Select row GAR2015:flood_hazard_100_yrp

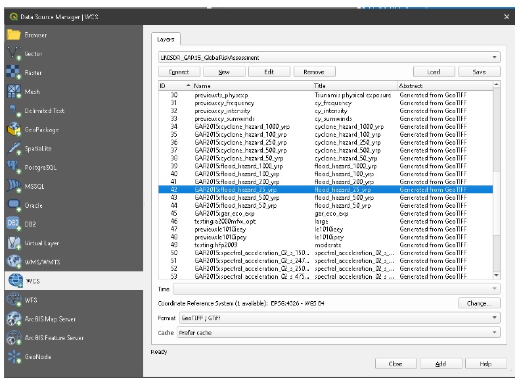point(326,174)
